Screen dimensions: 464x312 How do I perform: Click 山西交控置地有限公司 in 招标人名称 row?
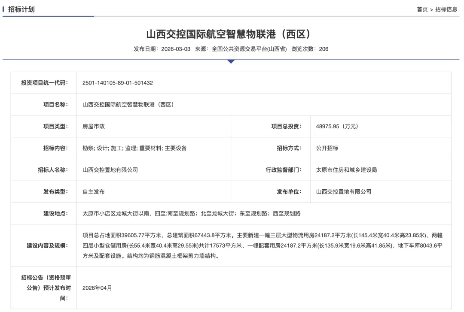point(110,170)
